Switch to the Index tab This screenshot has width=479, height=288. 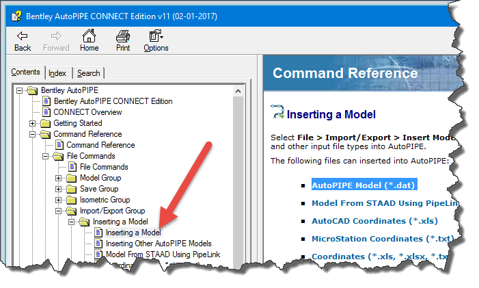(x=57, y=73)
